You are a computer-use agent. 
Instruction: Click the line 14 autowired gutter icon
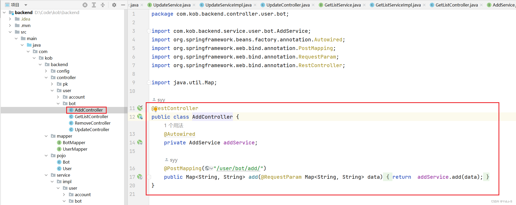[x=140, y=142]
